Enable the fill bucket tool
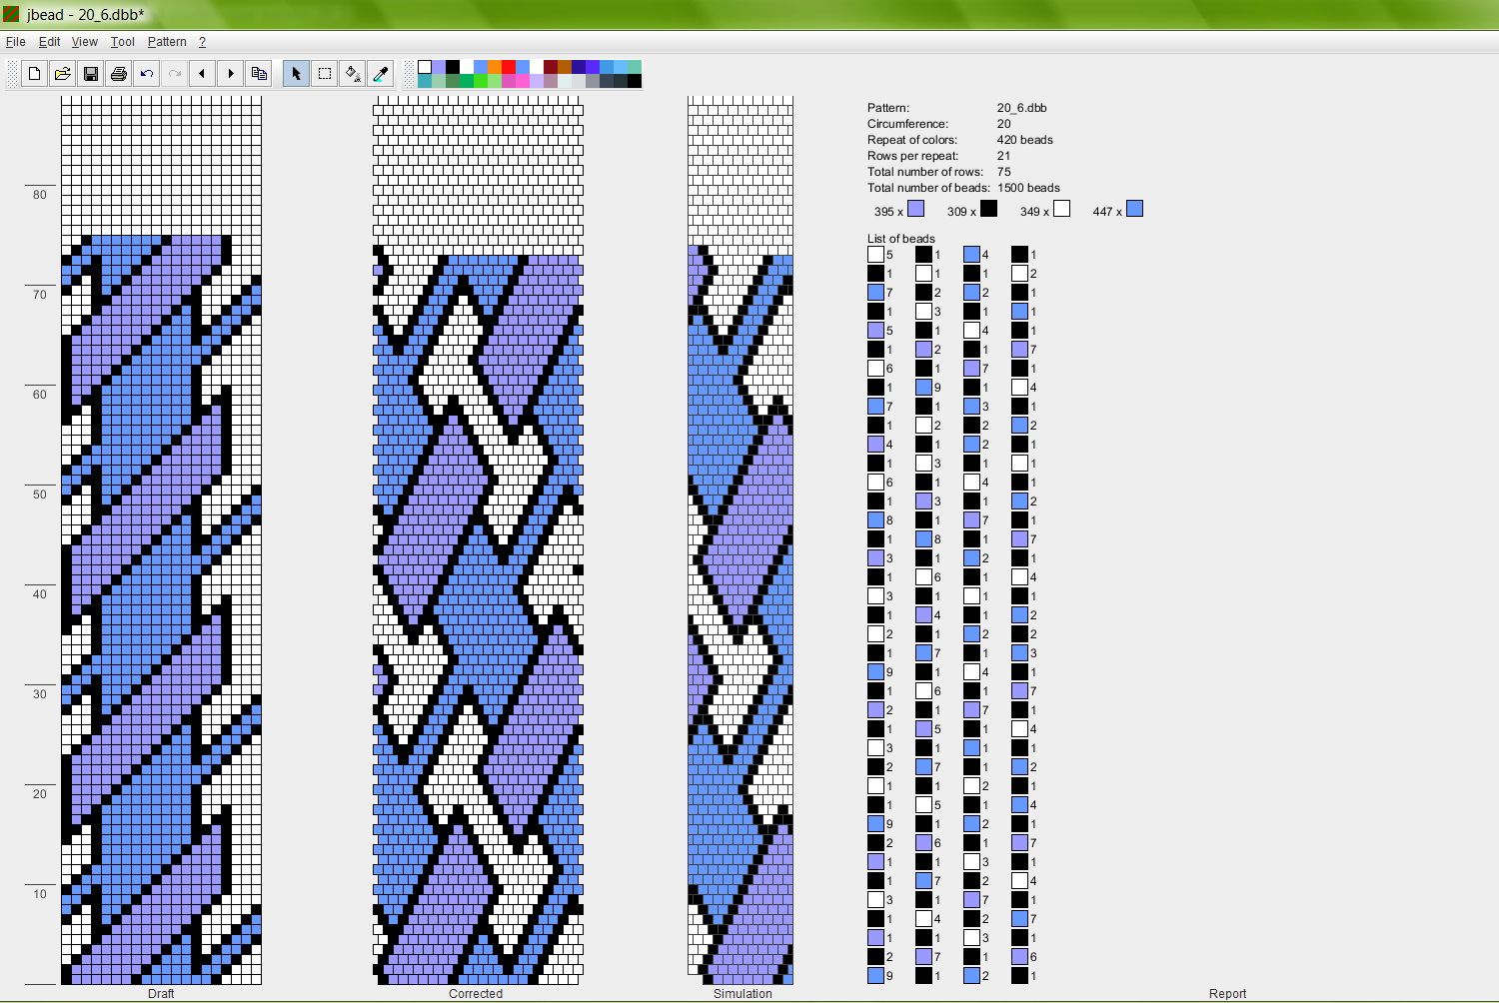 coord(352,74)
